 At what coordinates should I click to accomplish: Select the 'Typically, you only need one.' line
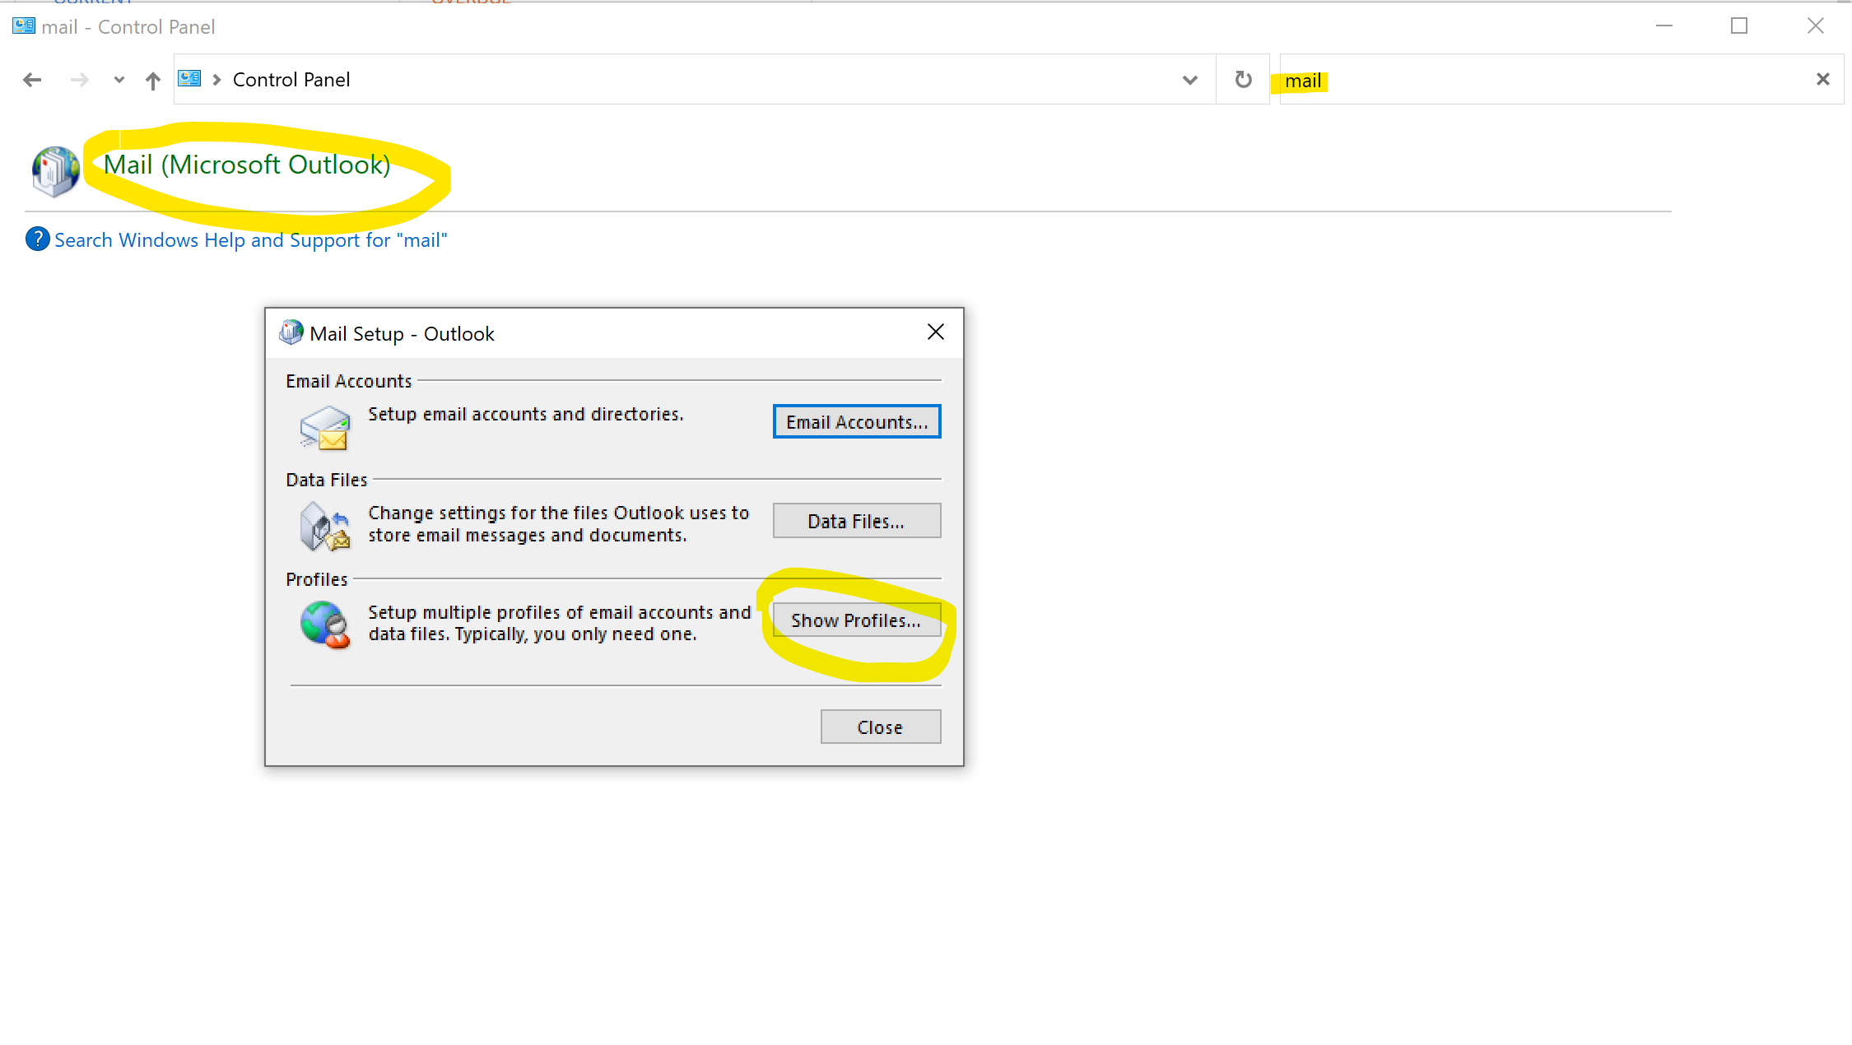tap(576, 634)
